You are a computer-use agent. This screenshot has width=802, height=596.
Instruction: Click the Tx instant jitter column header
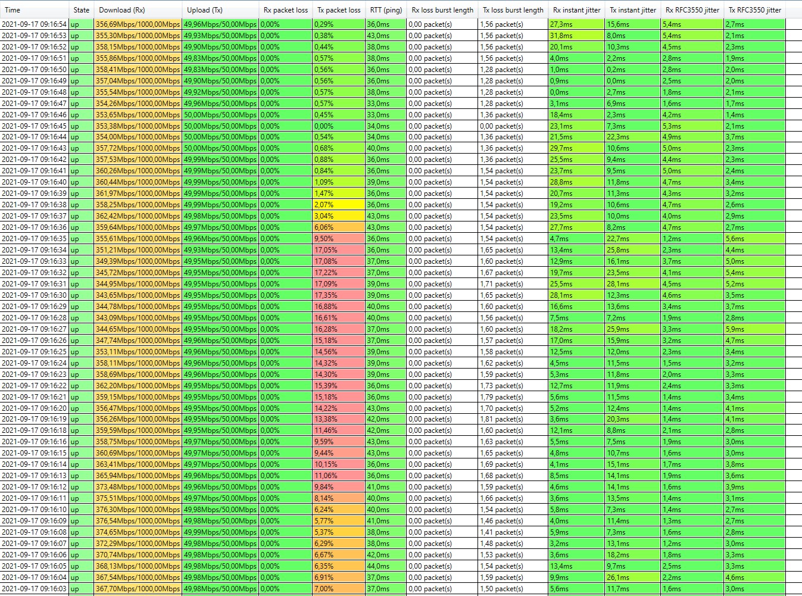coord(633,10)
